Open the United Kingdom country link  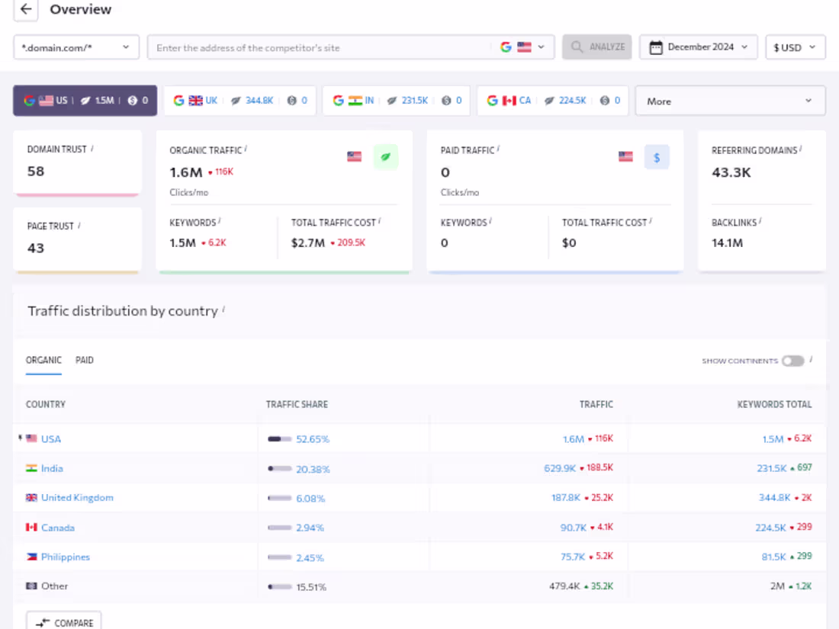click(77, 498)
